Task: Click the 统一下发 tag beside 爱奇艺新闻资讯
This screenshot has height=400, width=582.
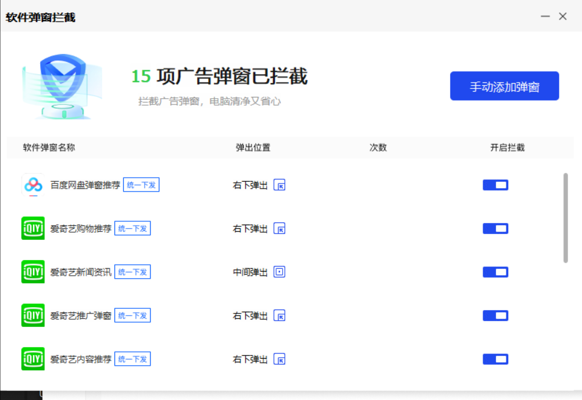Action: click(133, 272)
